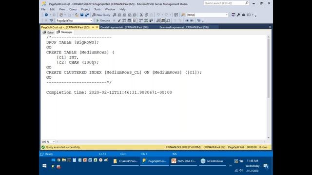Click the green query success status icon
312x175 pixels.
(43, 147)
